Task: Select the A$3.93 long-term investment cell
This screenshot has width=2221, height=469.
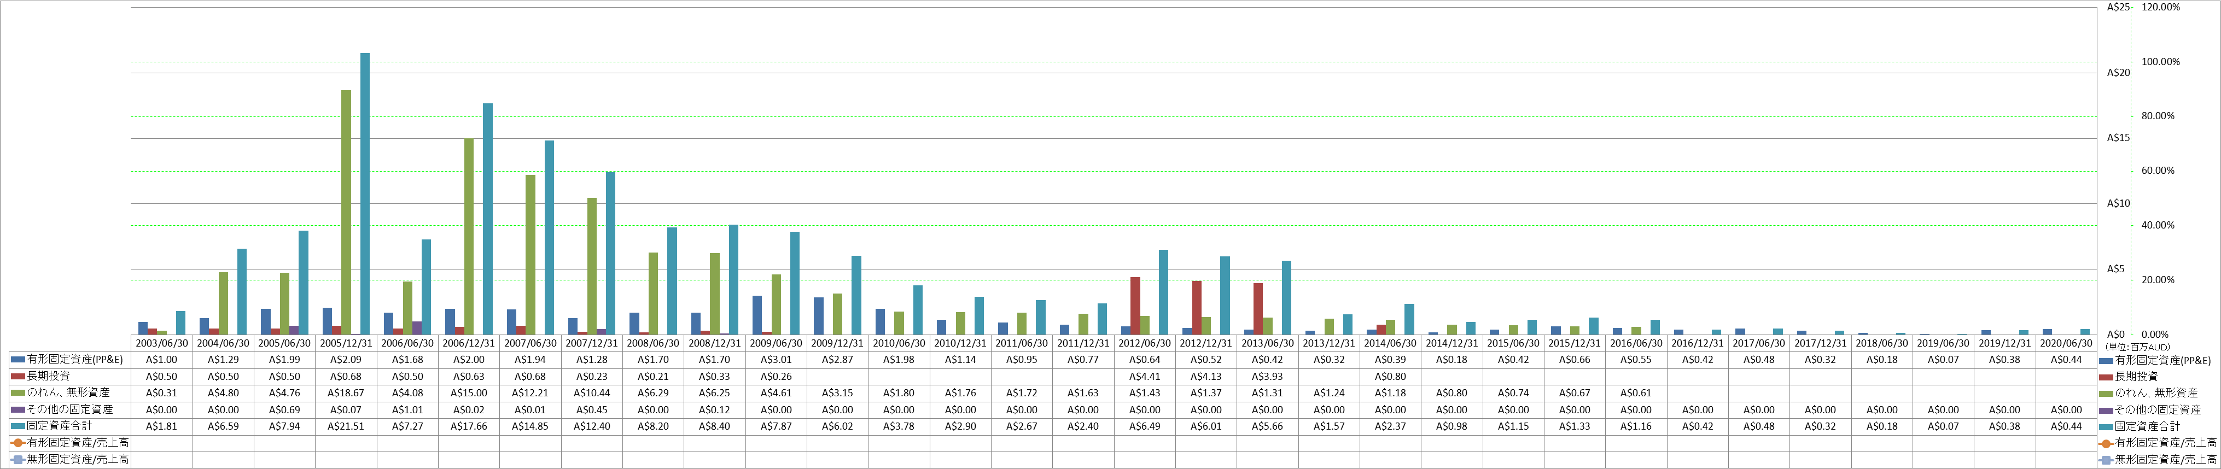Action: click(1267, 377)
